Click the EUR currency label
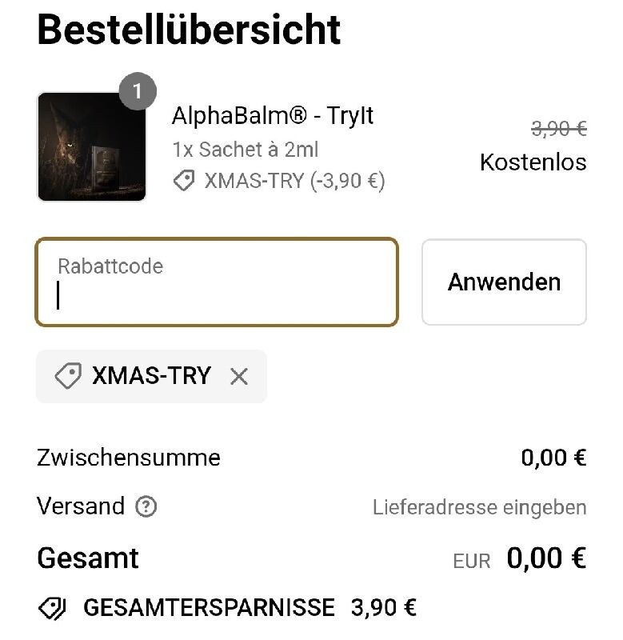 472,561
